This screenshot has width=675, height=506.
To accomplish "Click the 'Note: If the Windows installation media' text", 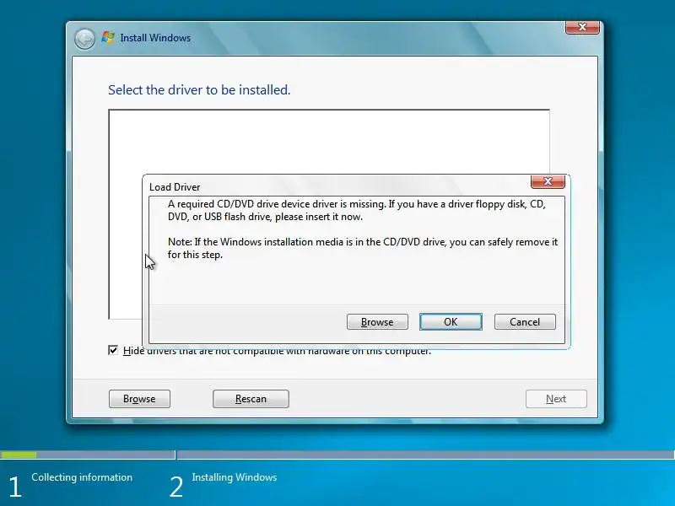I will click(363, 248).
